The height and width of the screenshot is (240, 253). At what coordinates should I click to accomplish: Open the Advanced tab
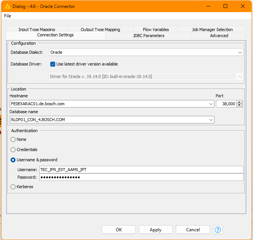219,36
